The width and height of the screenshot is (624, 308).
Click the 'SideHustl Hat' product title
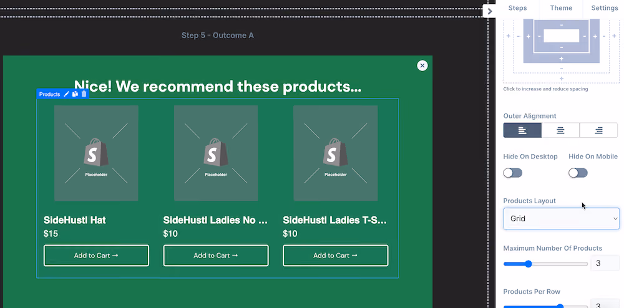[x=74, y=220]
